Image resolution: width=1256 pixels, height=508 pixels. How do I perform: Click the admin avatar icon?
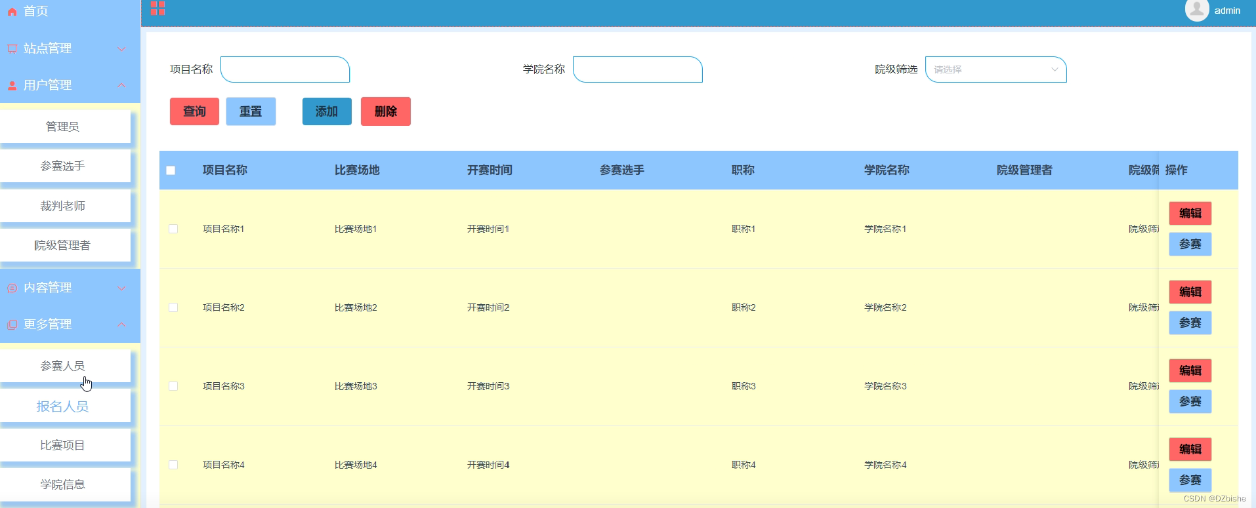click(1197, 10)
